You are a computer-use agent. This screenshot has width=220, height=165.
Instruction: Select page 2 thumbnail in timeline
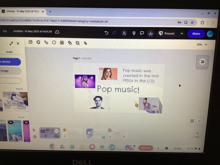72,133
